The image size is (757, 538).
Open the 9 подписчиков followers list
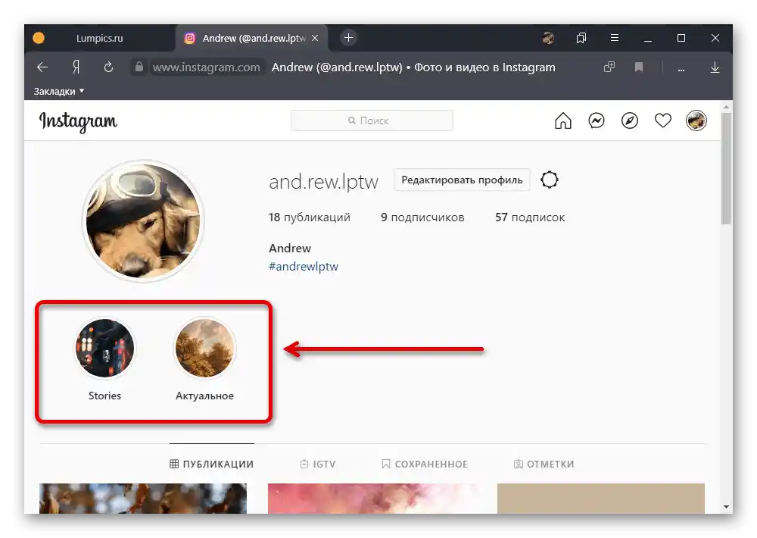coord(422,217)
